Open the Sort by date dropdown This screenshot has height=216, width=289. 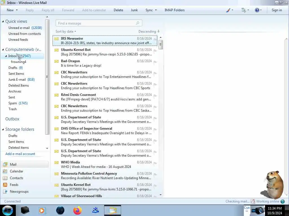point(66,31)
